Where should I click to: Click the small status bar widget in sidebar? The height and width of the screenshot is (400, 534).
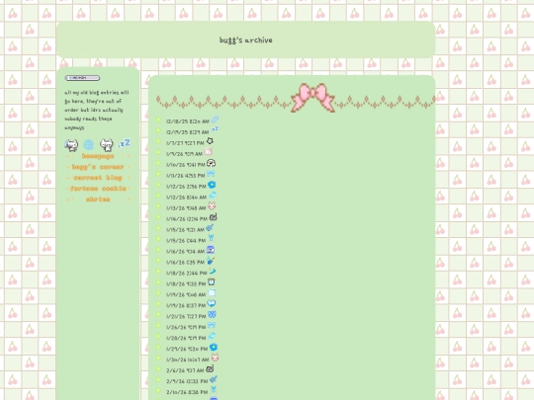point(82,78)
